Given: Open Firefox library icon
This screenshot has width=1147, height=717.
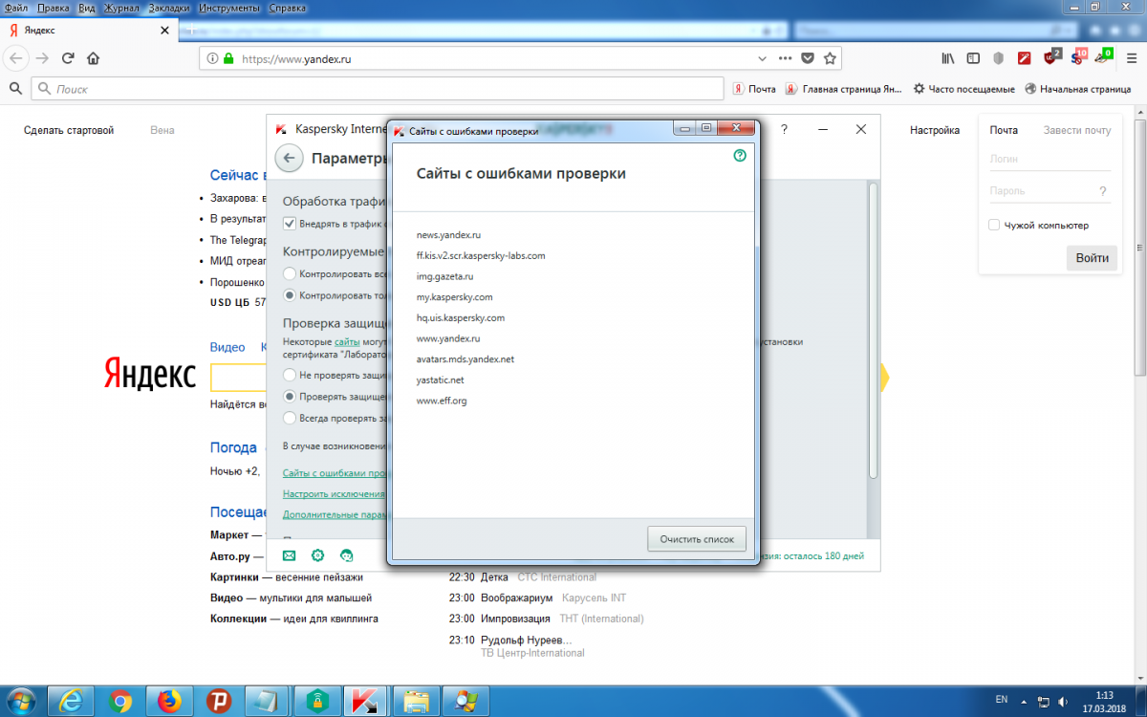Looking at the screenshot, I should tap(948, 58).
